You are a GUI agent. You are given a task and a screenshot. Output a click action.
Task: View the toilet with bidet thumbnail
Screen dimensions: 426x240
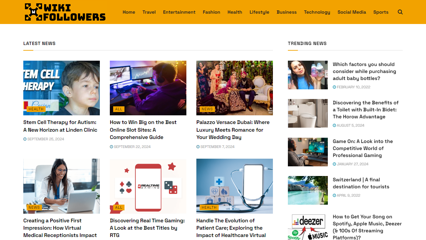[x=308, y=113]
